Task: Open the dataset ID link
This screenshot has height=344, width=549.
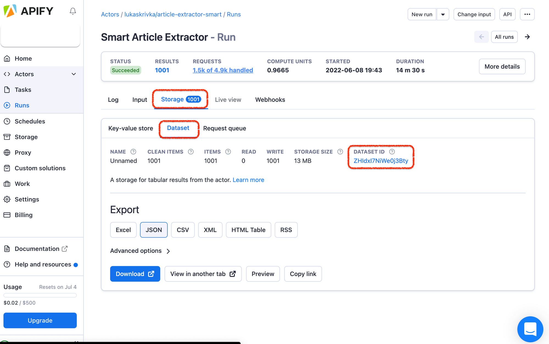Action: (x=381, y=161)
